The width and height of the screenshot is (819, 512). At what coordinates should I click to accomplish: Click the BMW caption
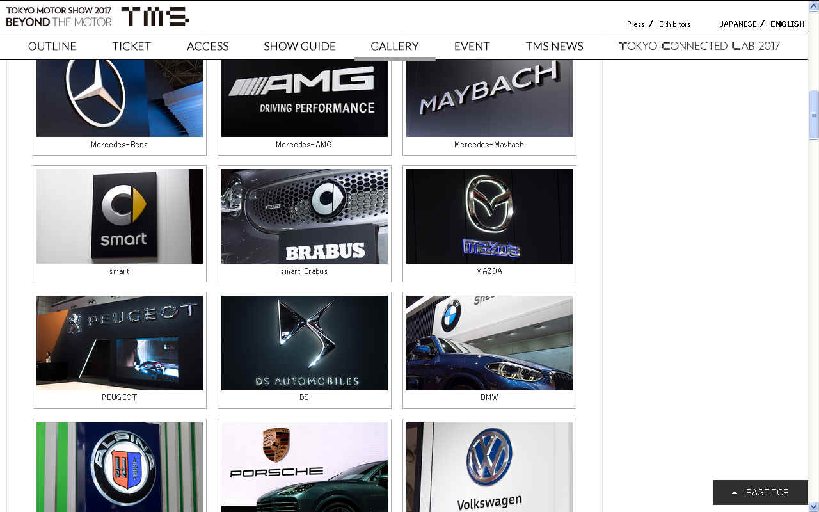pyautogui.click(x=489, y=397)
